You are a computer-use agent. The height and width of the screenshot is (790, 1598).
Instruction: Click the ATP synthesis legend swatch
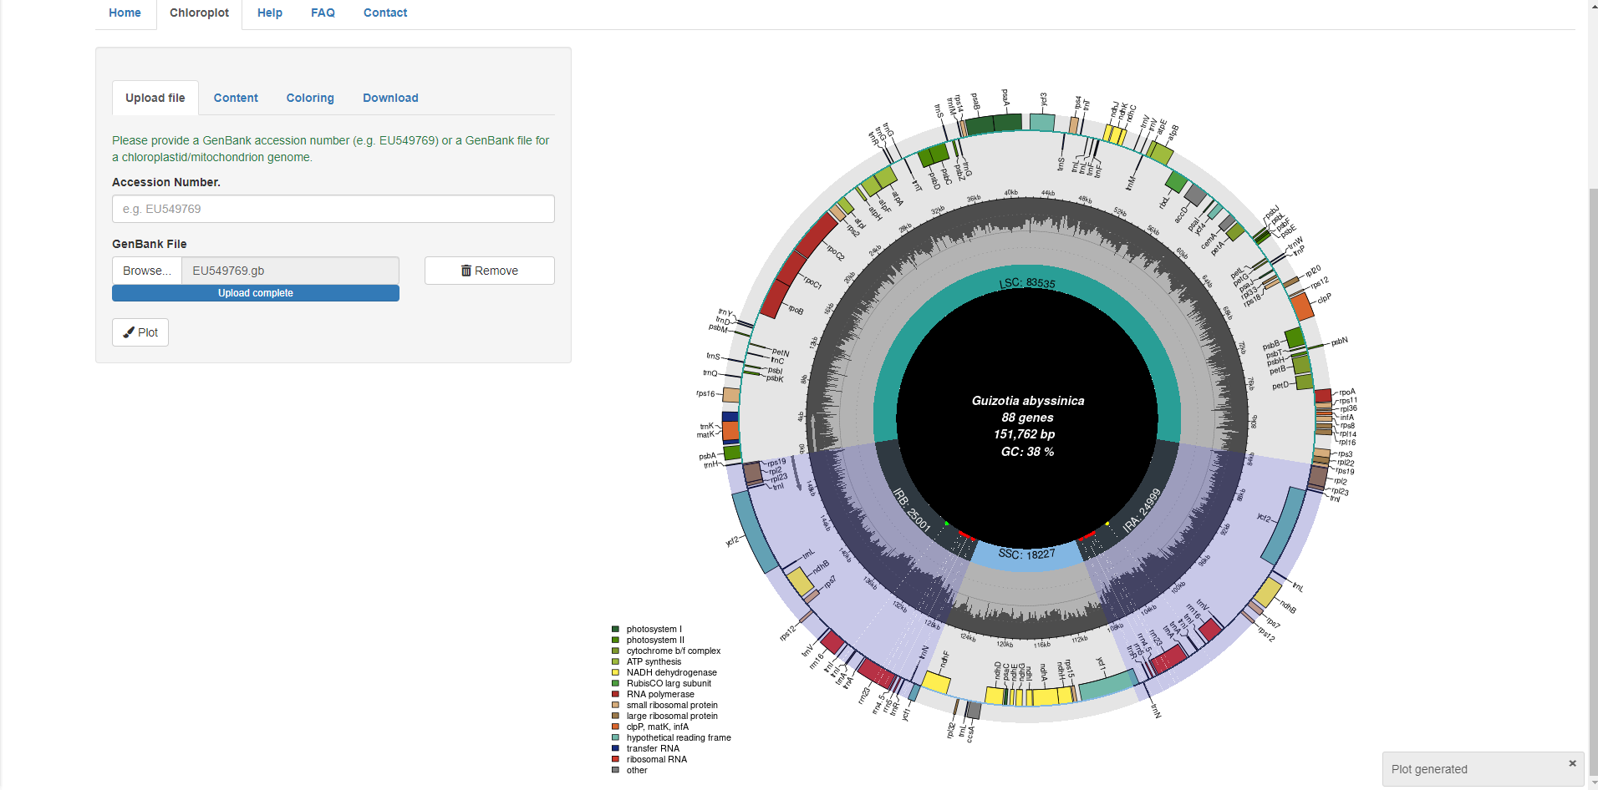point(615,661)
